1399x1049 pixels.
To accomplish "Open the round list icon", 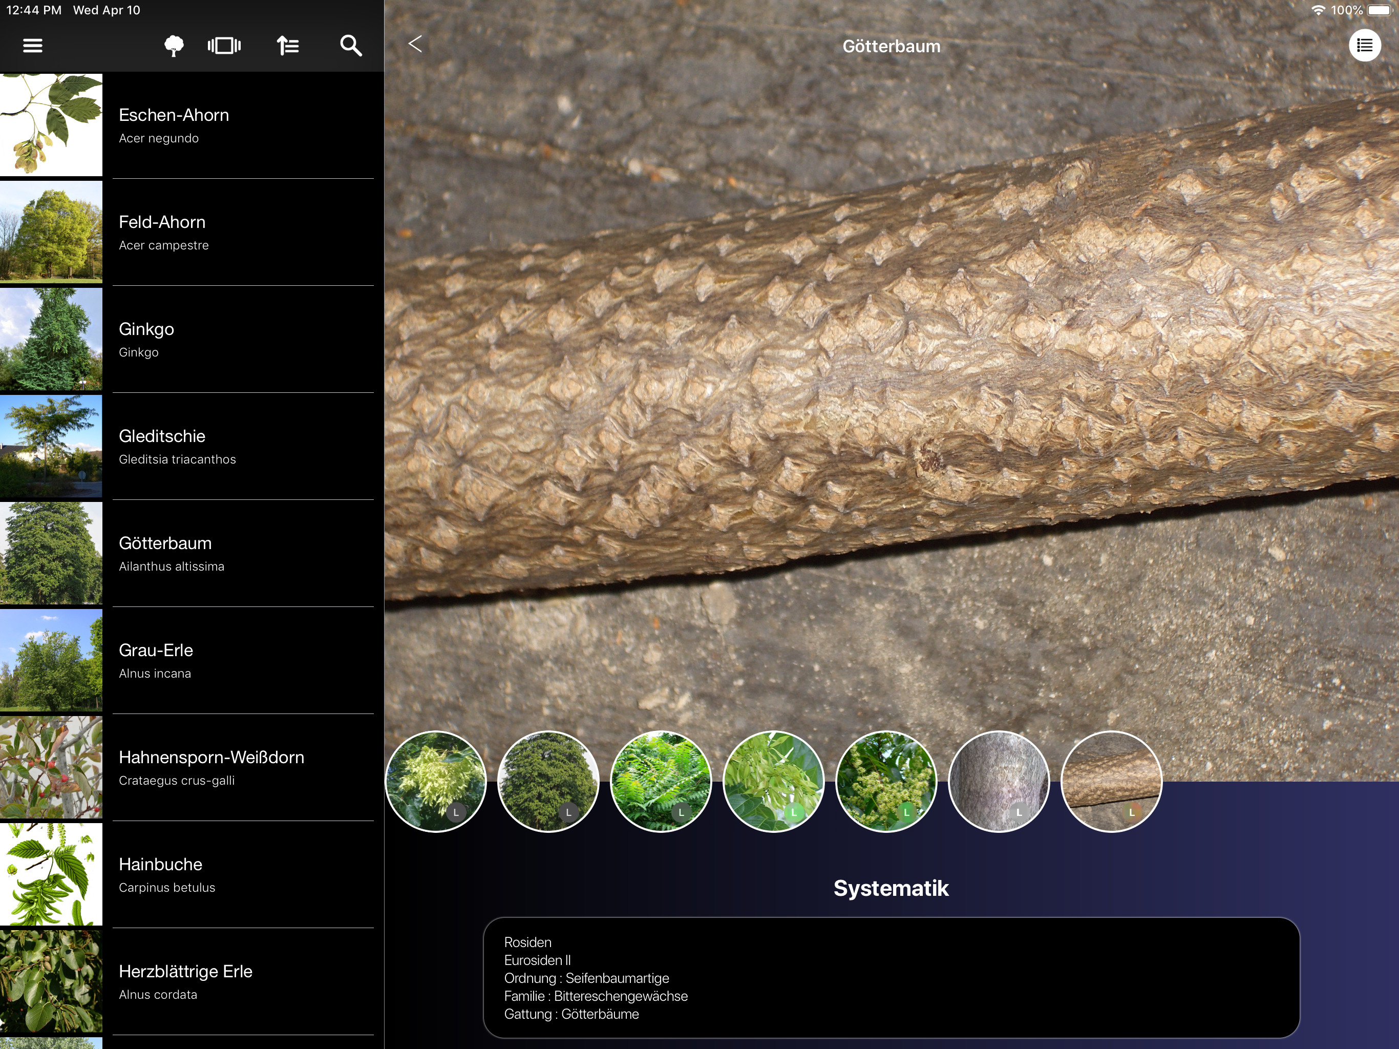I will point(1364,46).
